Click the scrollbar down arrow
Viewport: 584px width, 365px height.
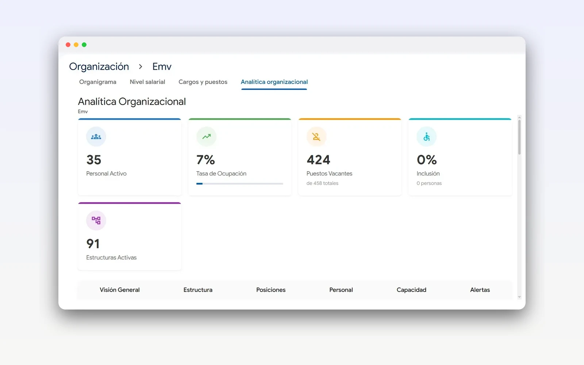tap(519, 297)
